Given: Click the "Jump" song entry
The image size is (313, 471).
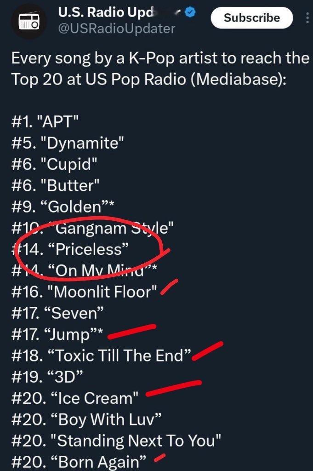Looking at the screenshot, I should click(57, 335).
